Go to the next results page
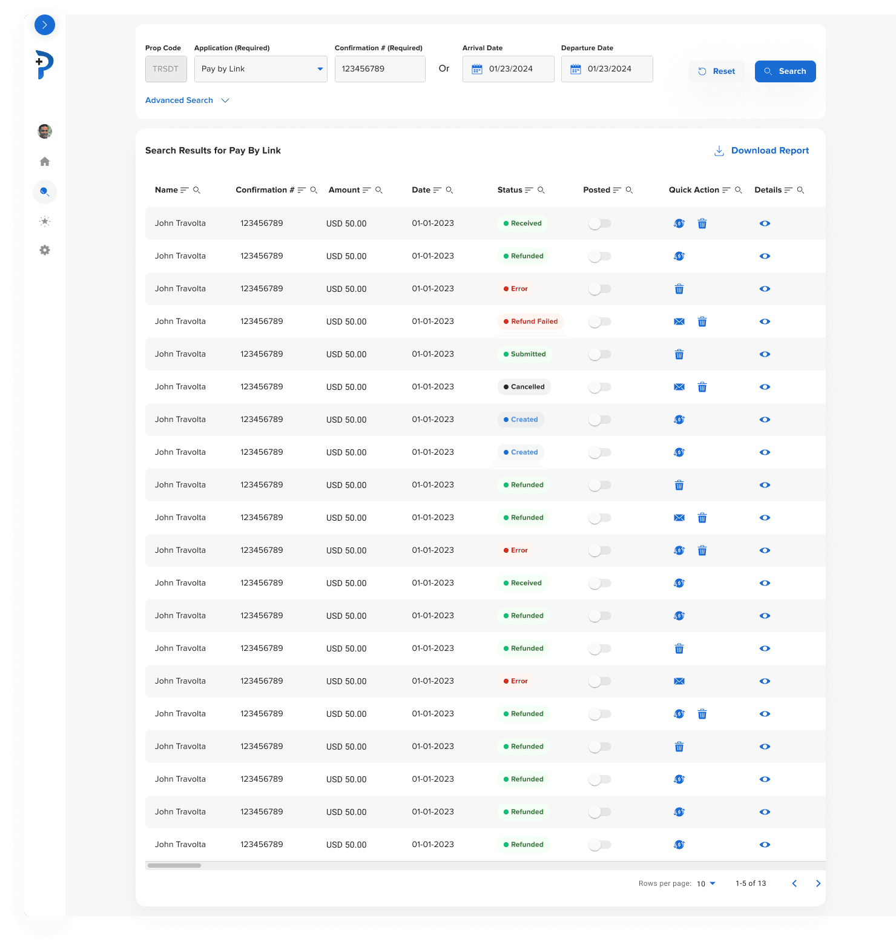This screenshot has width=896, height=950. [818, 883]
